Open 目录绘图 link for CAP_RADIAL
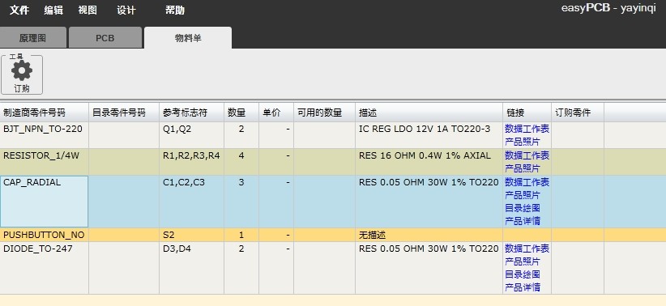 (x=522, y=208)
